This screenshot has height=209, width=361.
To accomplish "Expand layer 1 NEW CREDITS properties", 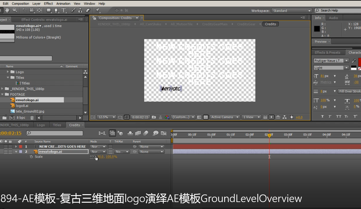I will tap(16, 147).
